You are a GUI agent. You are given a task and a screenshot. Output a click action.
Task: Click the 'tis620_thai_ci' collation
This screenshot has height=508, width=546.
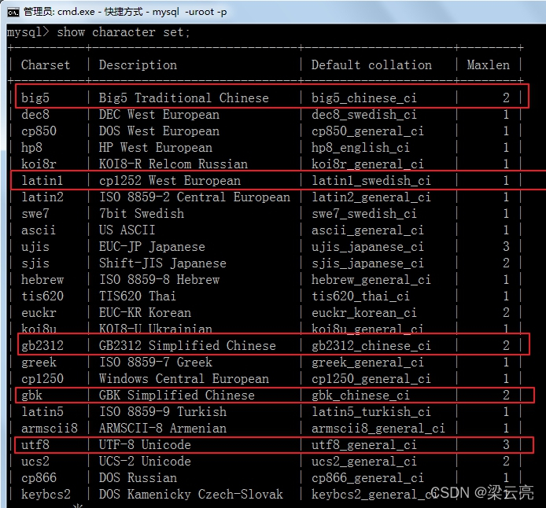[360, 296]
